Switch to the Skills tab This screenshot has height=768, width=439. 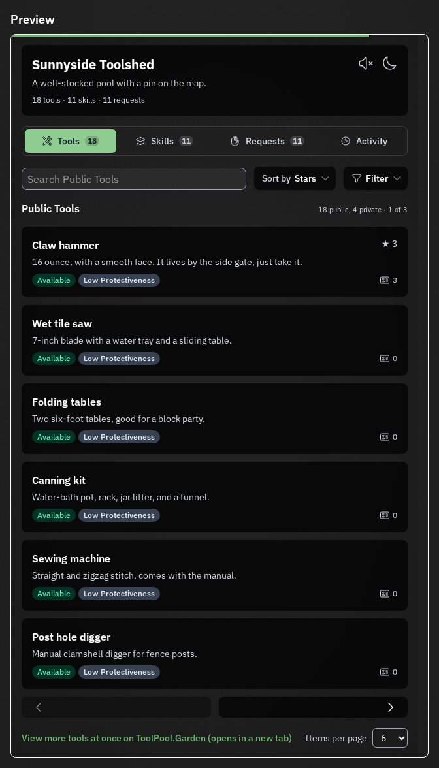[164, 141]
